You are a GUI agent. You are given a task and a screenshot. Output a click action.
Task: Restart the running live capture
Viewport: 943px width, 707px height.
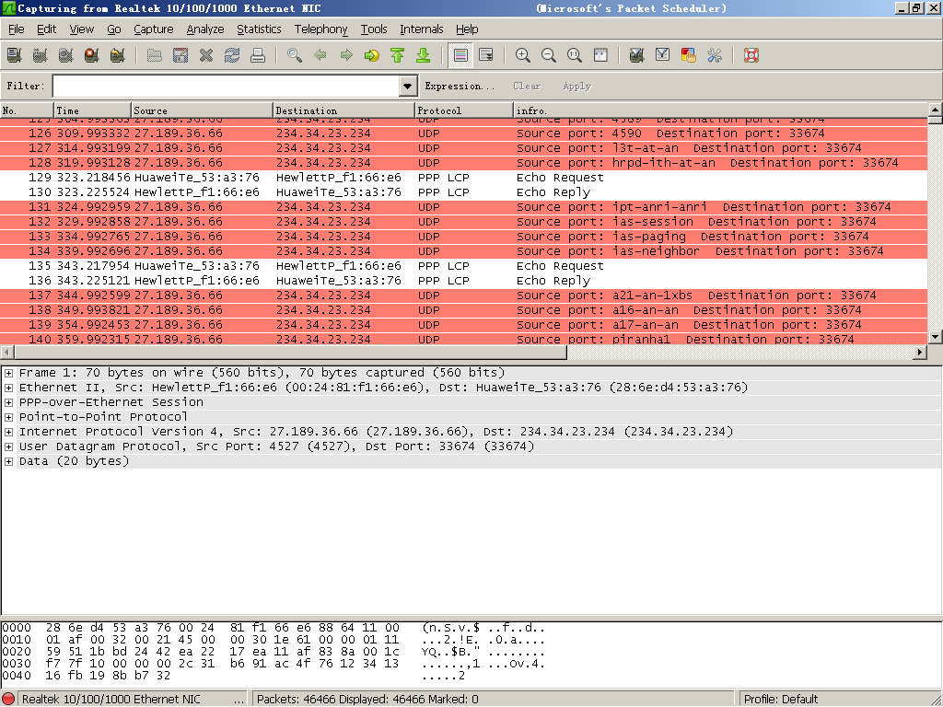coord(118,55)
